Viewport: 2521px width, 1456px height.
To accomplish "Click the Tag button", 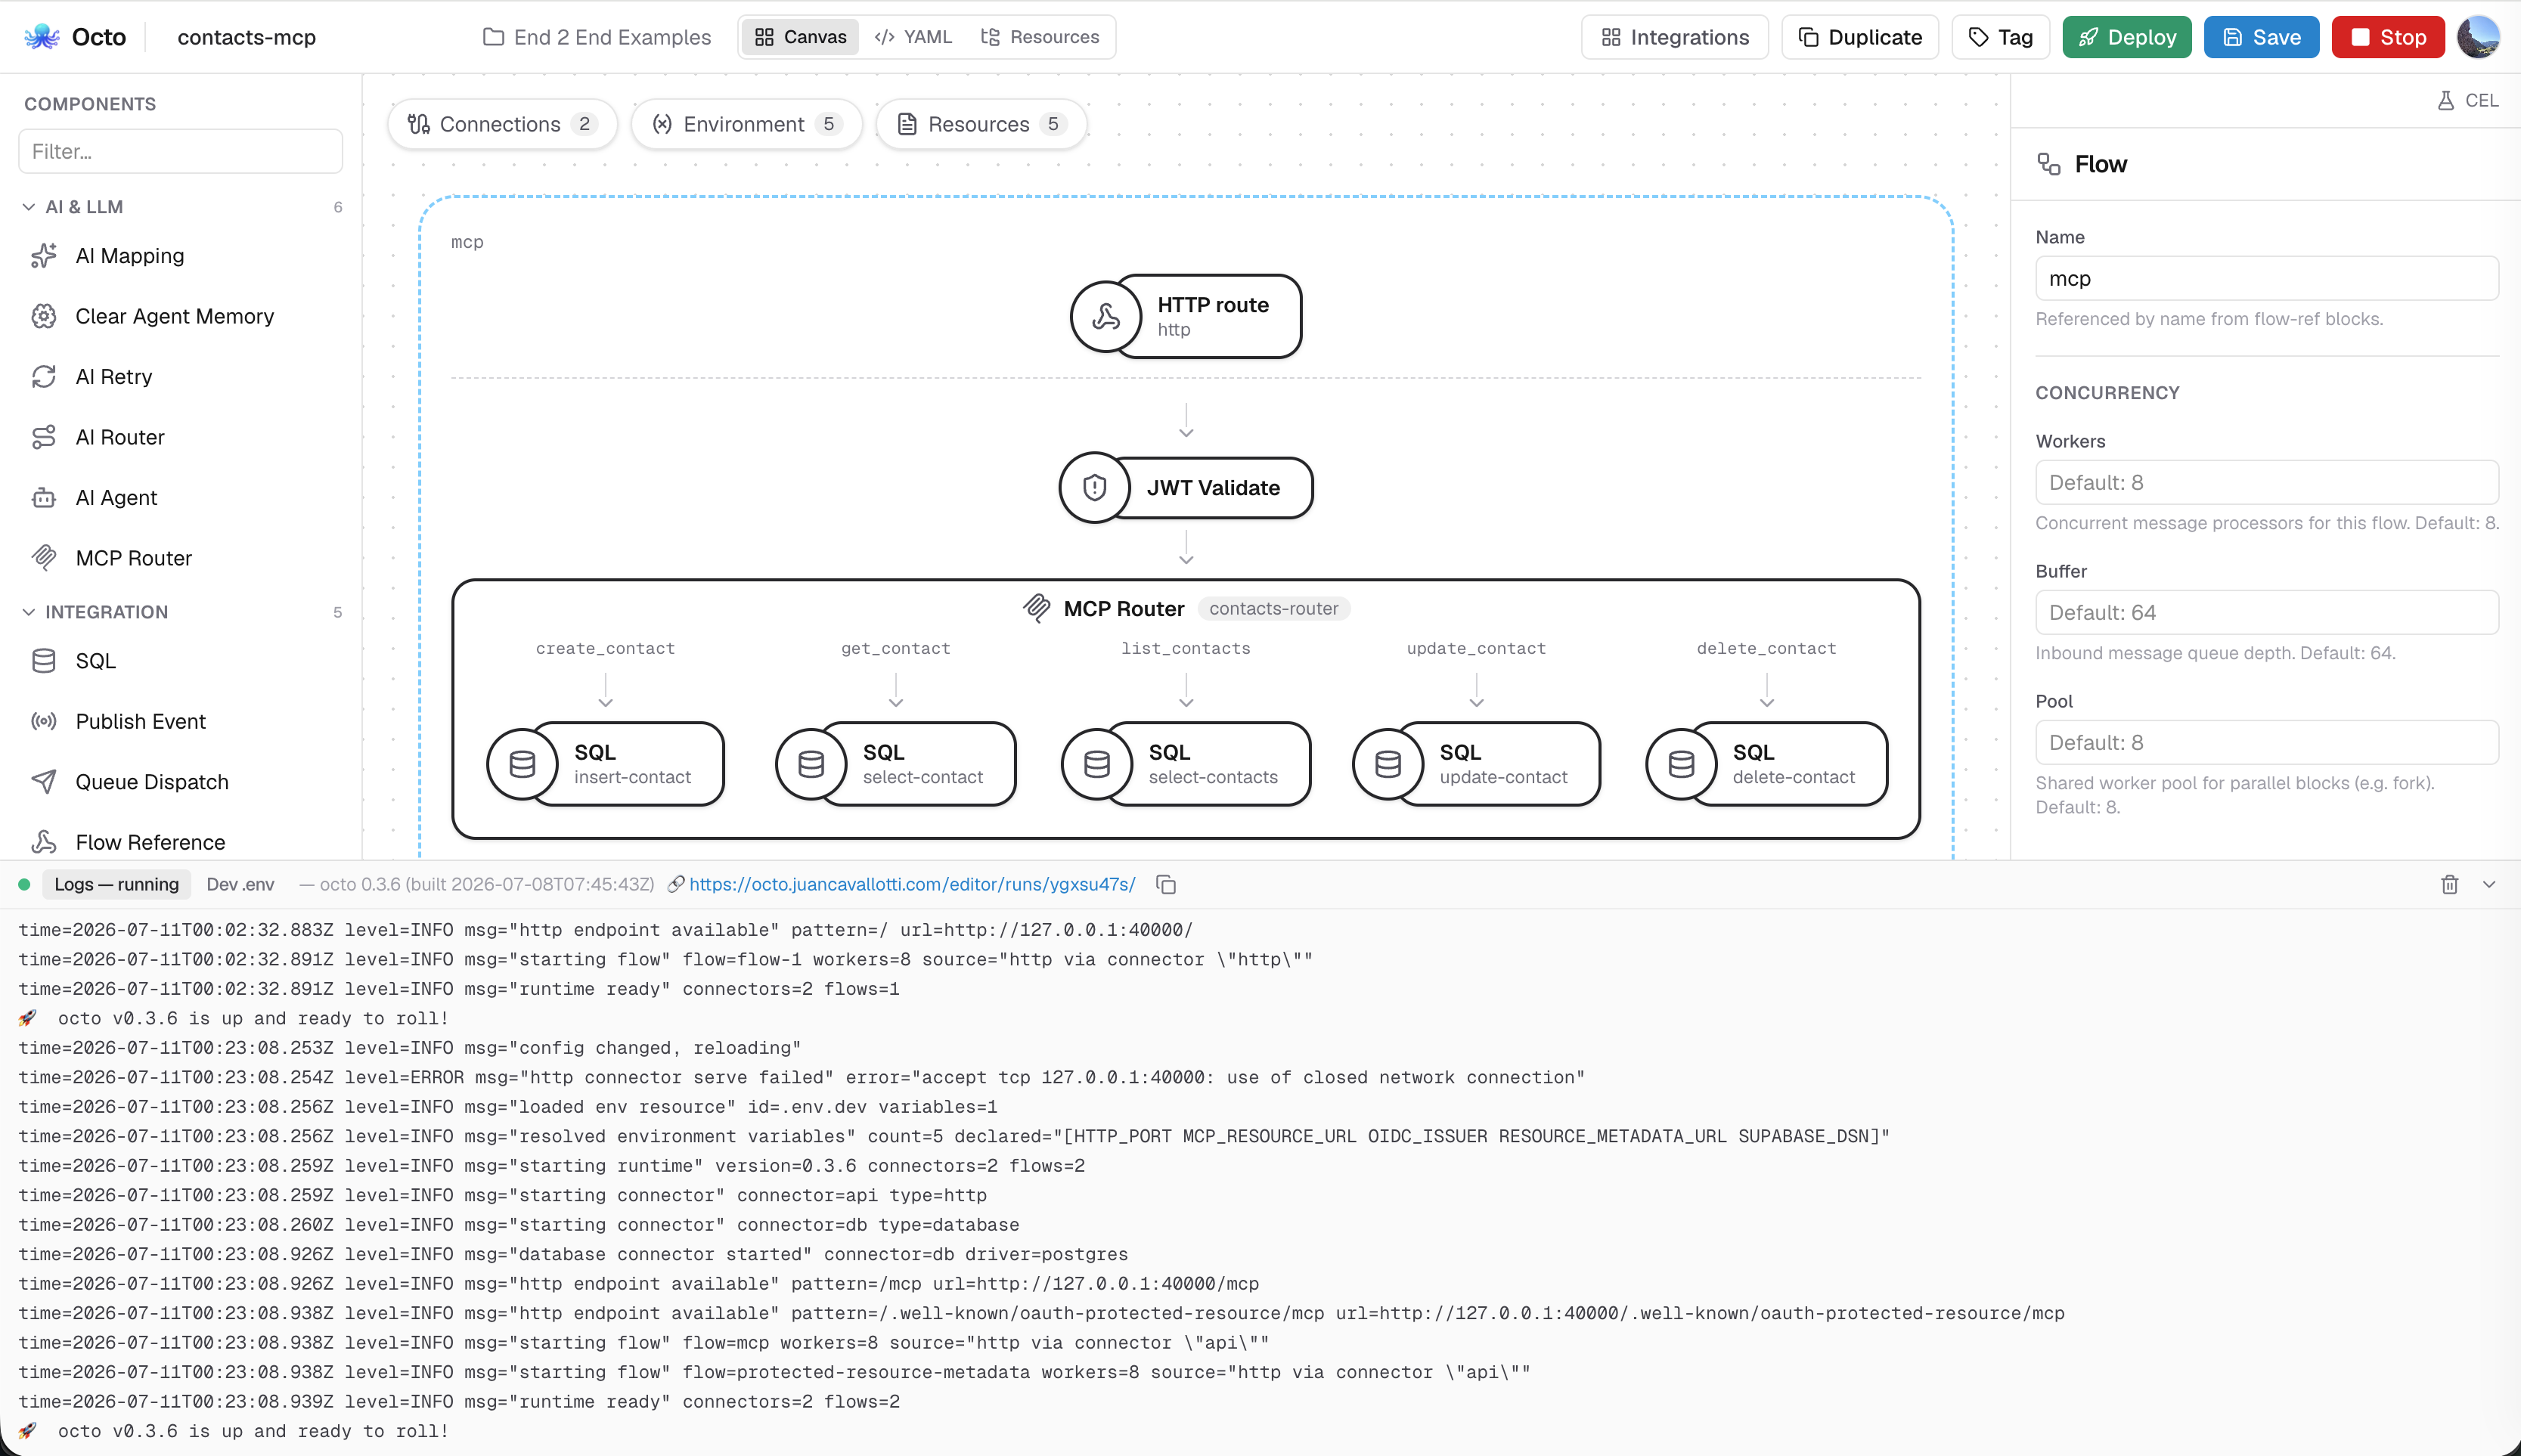I will tap(2001, 37).
